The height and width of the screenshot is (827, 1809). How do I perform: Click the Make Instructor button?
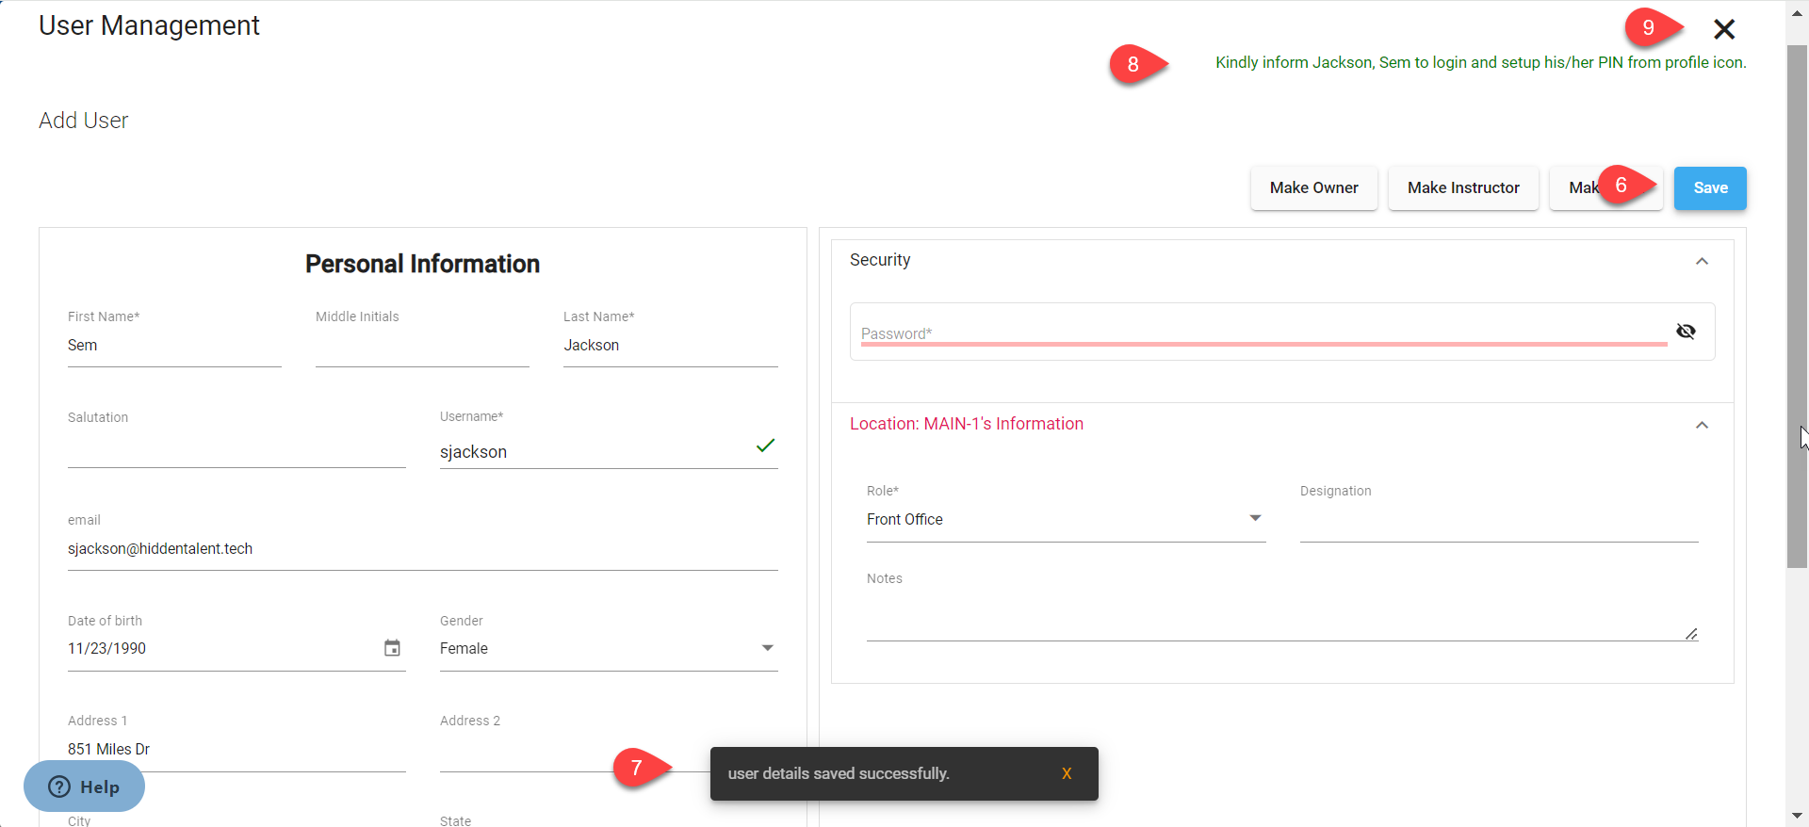[1462, 188]
